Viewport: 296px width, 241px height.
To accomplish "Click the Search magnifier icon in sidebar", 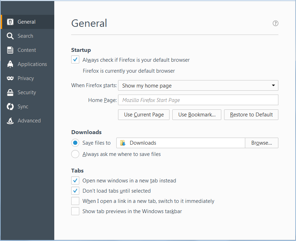I will (x=10, y=36).
